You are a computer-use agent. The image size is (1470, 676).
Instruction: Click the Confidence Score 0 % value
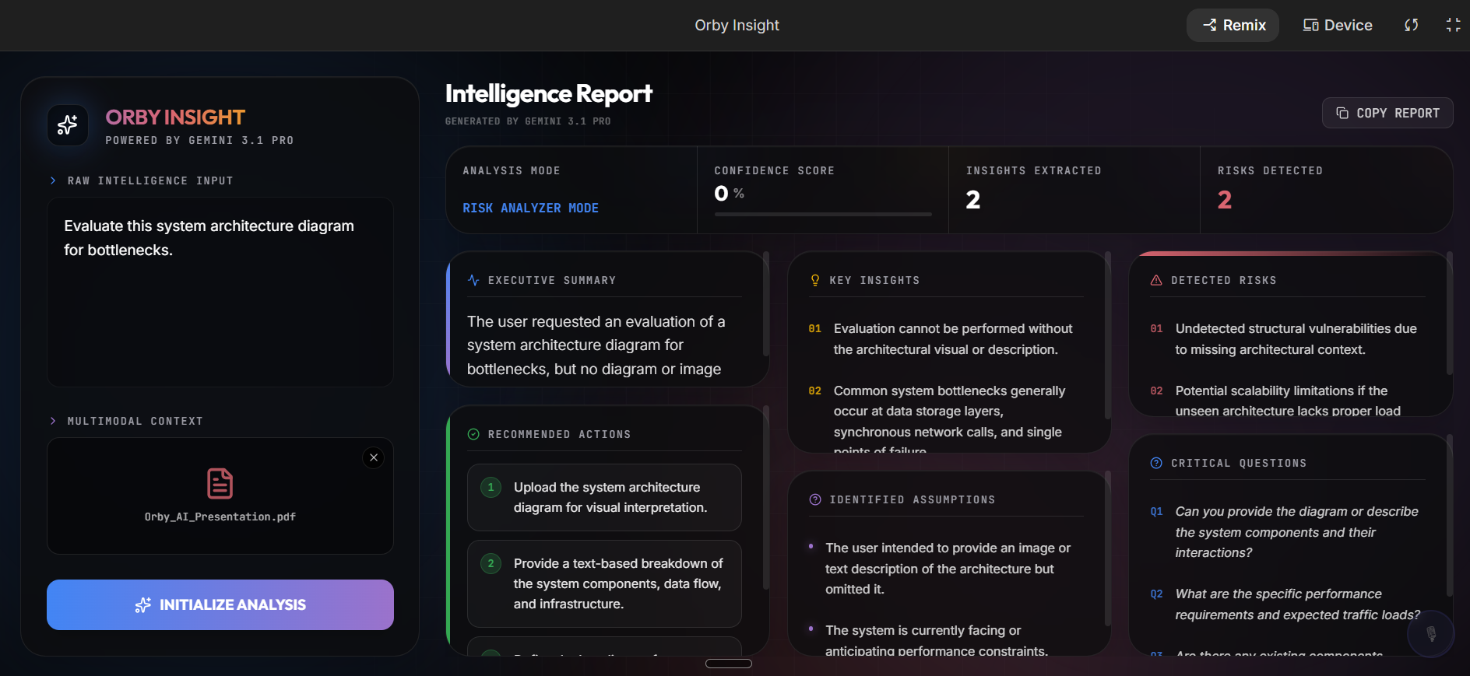[729, 193]
